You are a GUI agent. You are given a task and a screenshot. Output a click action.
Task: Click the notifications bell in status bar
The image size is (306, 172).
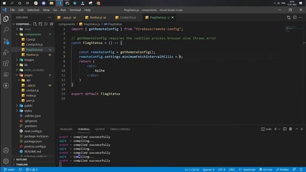click(x=301, y=170)
